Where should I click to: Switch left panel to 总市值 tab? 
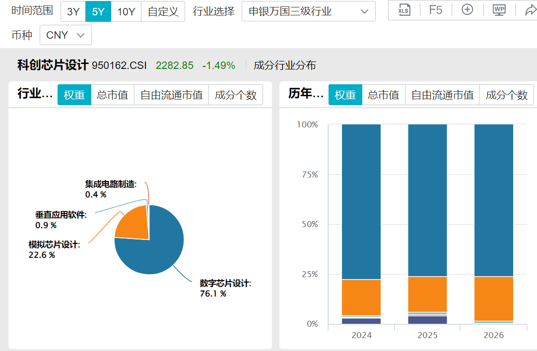tap(113, 95)
